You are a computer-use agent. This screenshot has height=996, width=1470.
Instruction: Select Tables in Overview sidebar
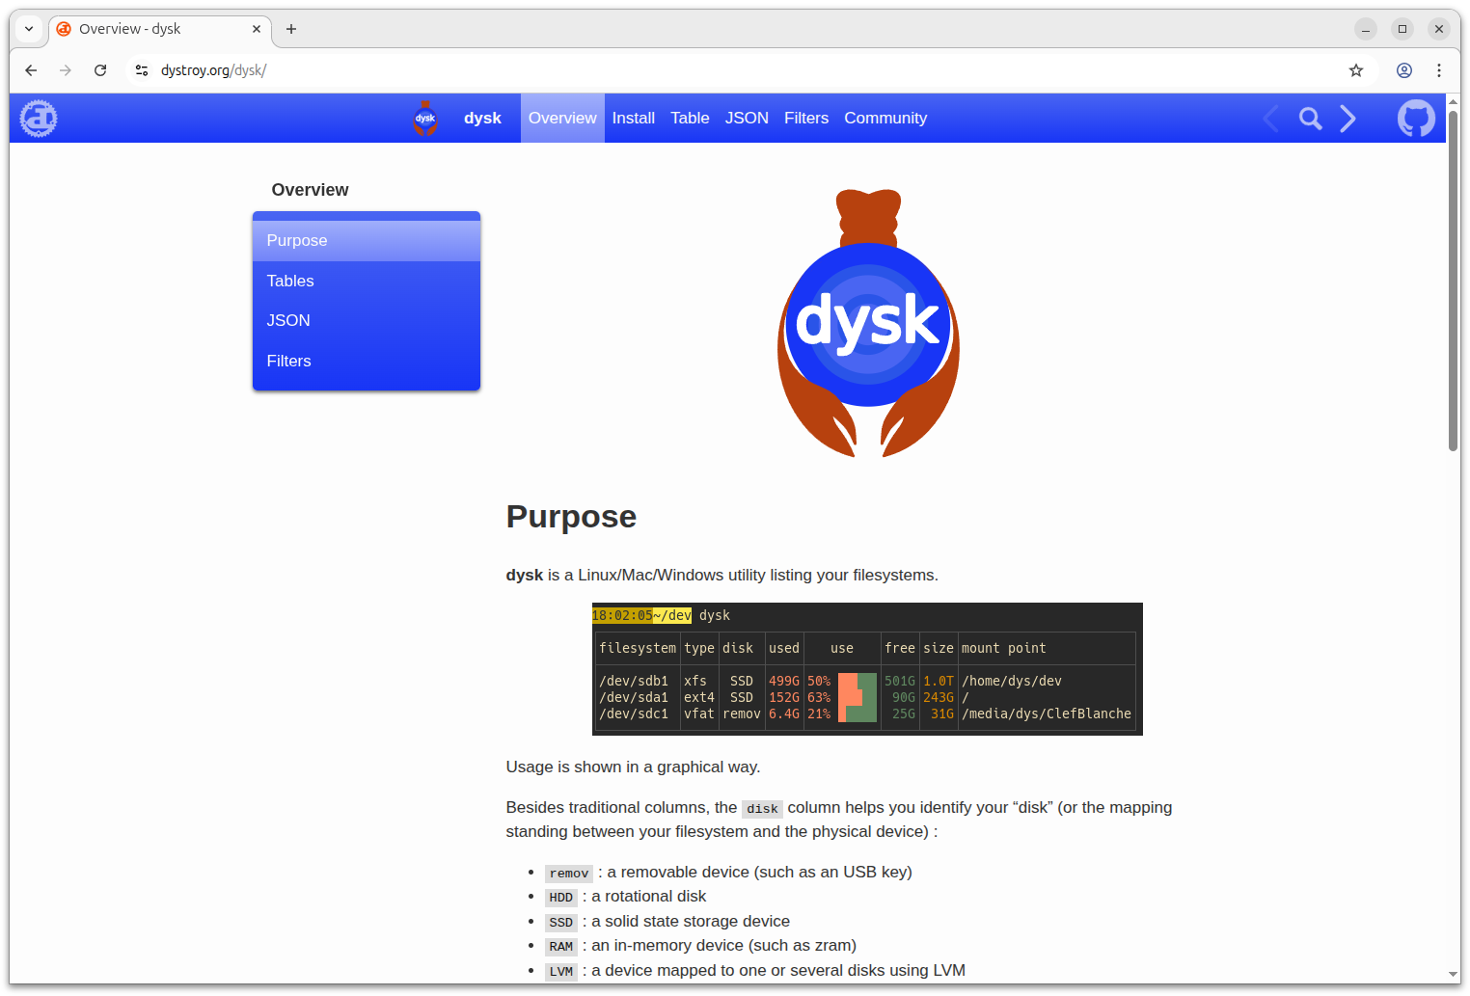tap(290, 281)
